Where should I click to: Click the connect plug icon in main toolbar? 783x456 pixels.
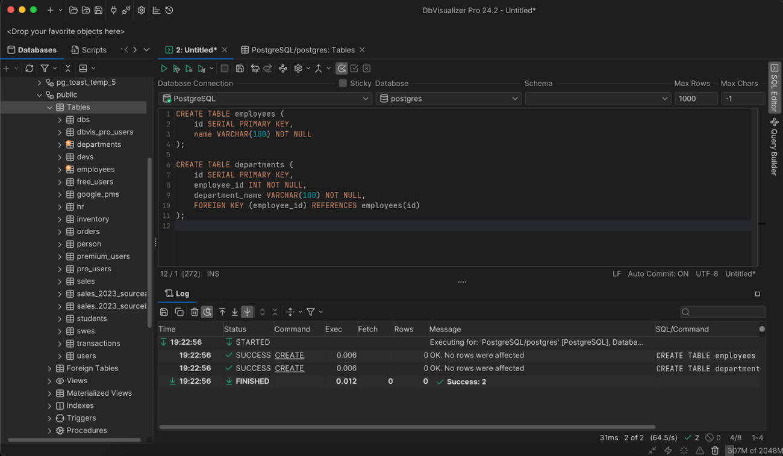[x=113, y=10]
